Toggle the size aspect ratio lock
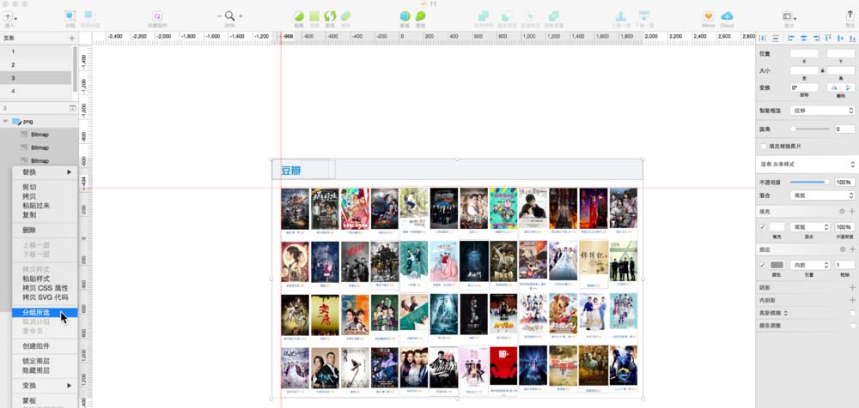The height and width of the screenshot is (408, 859). [823, 70]
